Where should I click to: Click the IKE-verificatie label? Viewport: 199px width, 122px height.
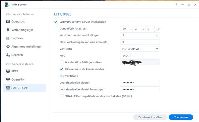click(69, 76)
